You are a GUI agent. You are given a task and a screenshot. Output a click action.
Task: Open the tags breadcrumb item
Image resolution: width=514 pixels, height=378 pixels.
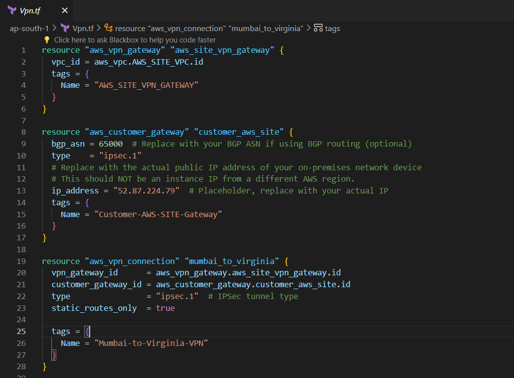(332, 28)
